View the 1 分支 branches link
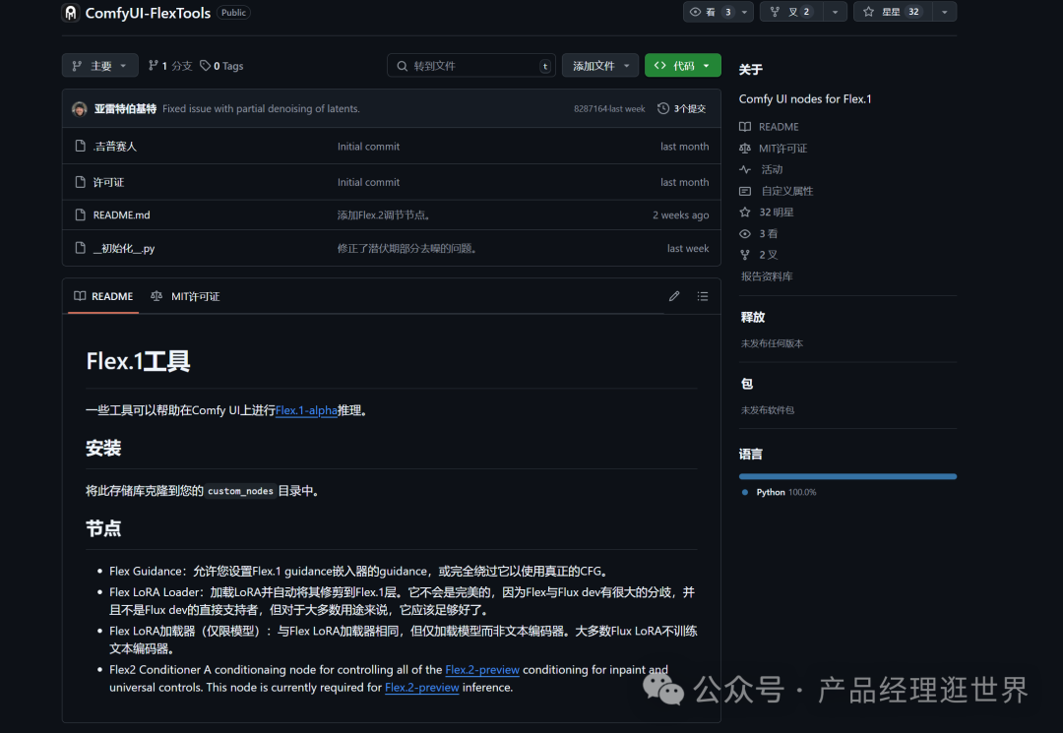The image size is (1063, 733). pyautogui.click(x=170, y=66)
